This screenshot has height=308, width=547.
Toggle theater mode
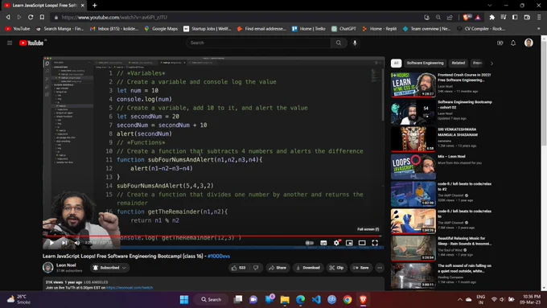pos(362,243)
